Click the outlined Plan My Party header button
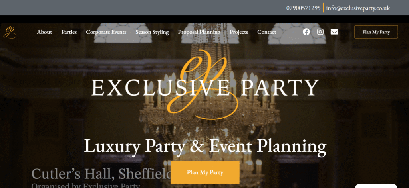Image resolution: width=409 pixels, height=188 pixels. 376,32
